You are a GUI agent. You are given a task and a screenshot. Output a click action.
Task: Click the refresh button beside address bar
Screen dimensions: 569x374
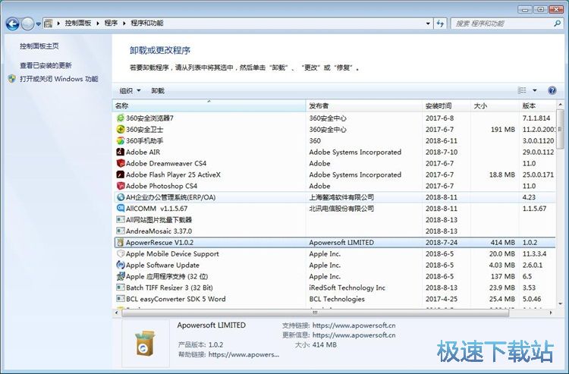tap(440, 24)
